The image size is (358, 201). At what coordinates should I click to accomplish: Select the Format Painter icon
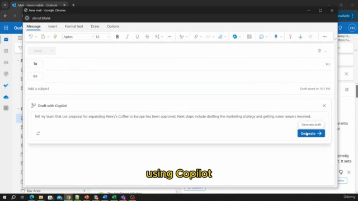pyautogui.click(x=55, y=36)
